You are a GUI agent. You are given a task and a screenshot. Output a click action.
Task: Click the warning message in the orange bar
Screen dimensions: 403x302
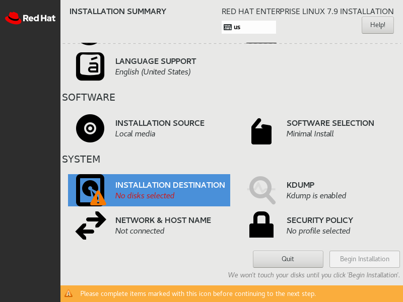tap(198, 293)
